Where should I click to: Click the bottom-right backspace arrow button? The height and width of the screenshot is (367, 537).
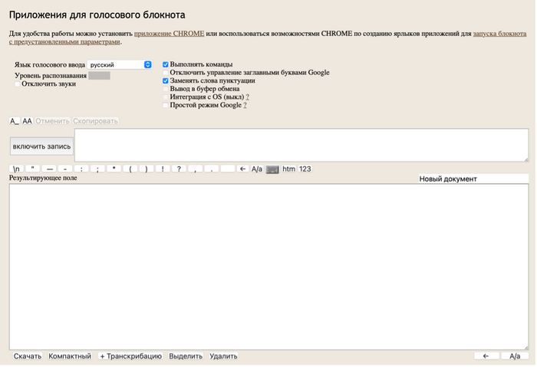click(x=486, y=356)
